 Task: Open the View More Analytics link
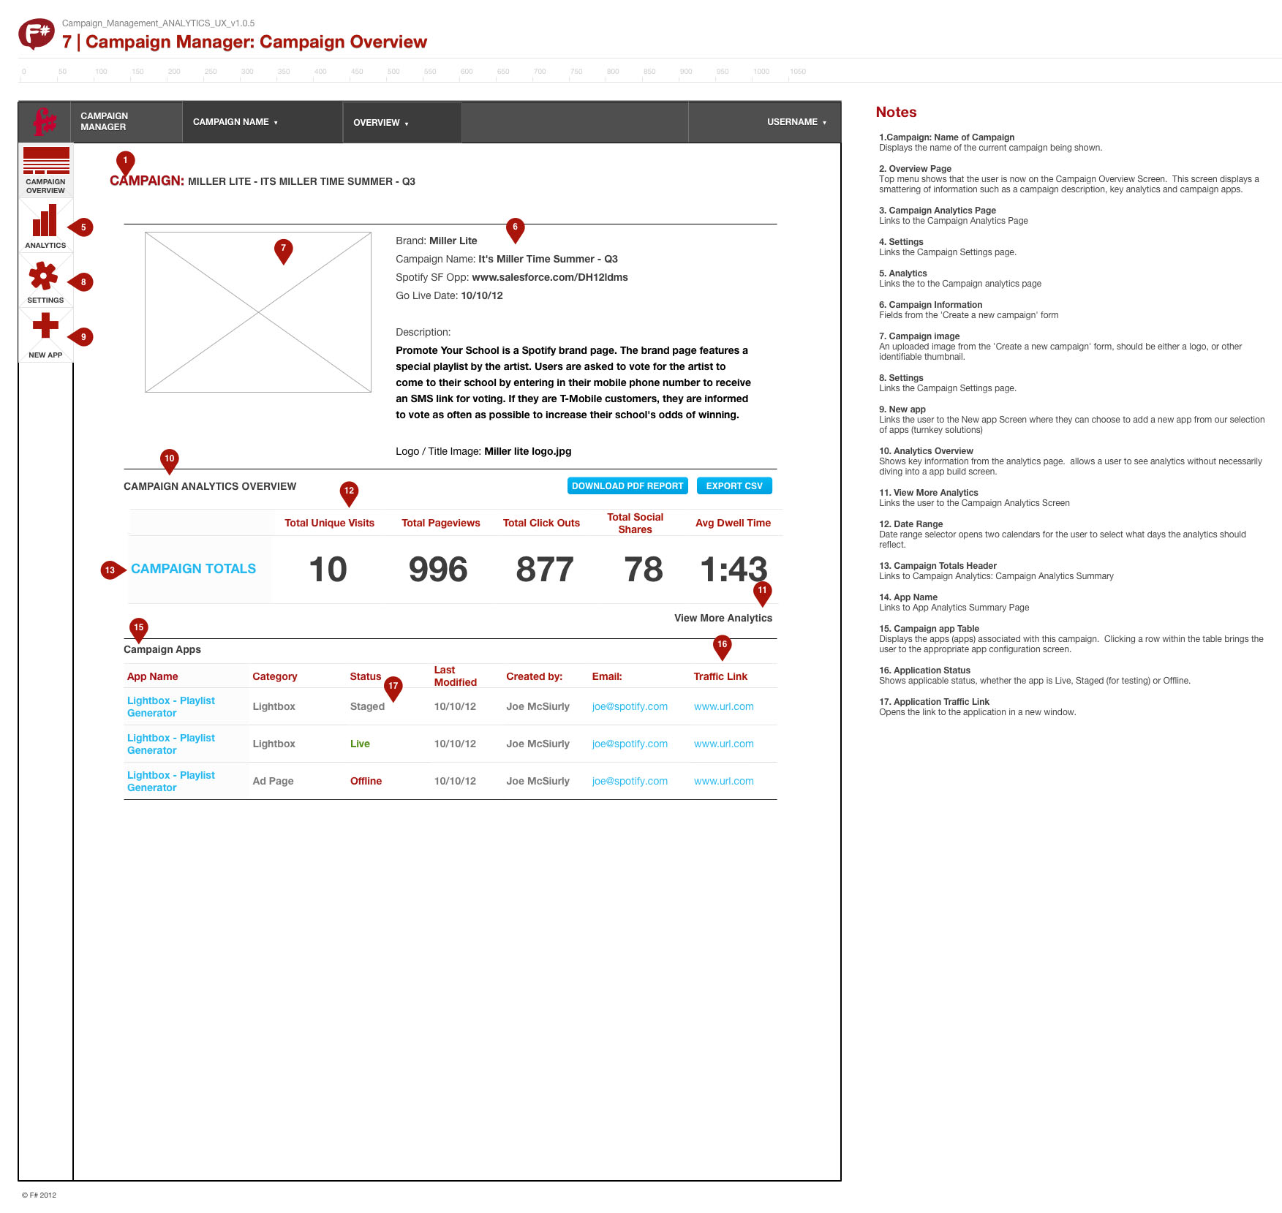point(723,618)
